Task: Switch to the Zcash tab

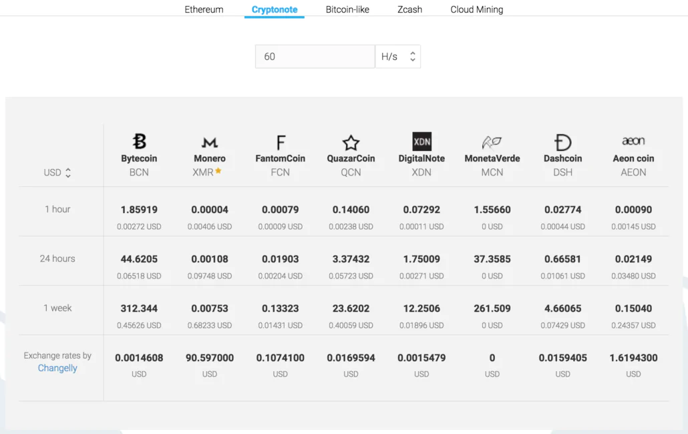Action: [x=409, y=9]
